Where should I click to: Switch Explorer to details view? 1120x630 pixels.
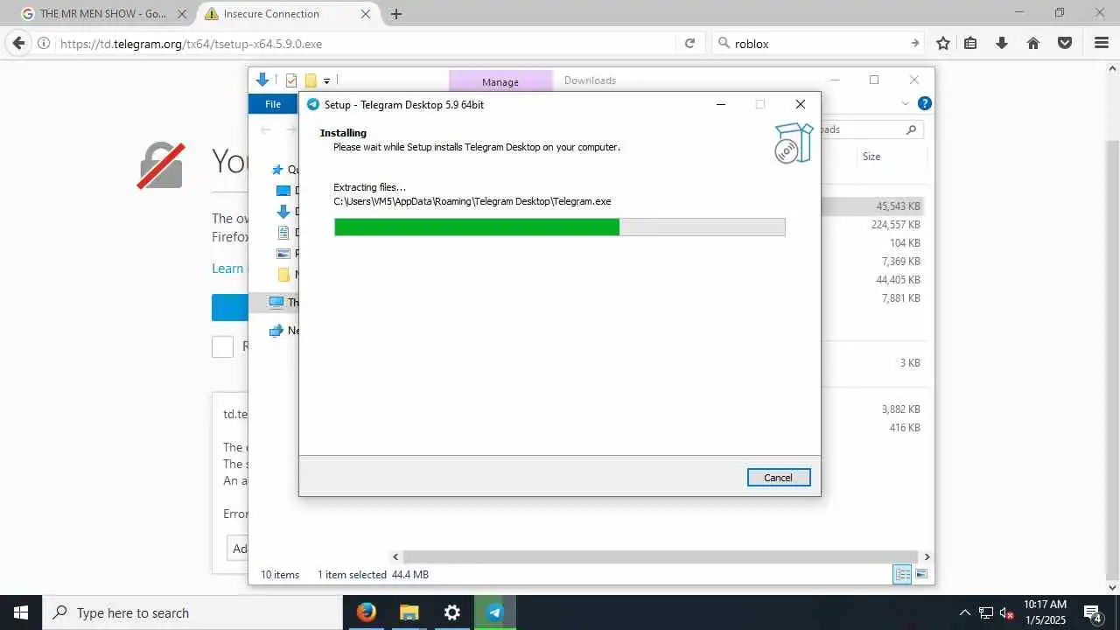coord(902,574)
